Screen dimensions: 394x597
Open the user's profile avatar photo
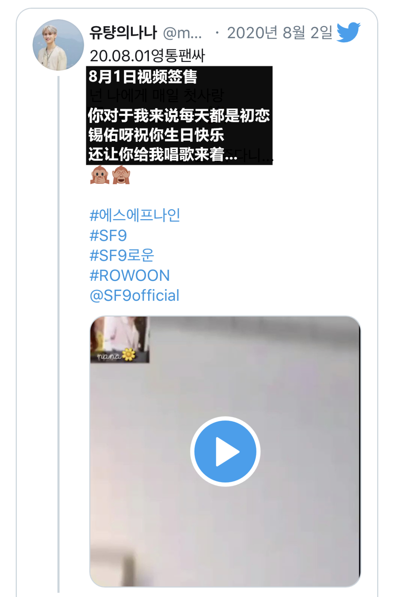58,45
